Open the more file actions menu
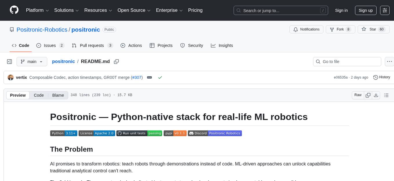394x181 pixels. coord(390,62)
